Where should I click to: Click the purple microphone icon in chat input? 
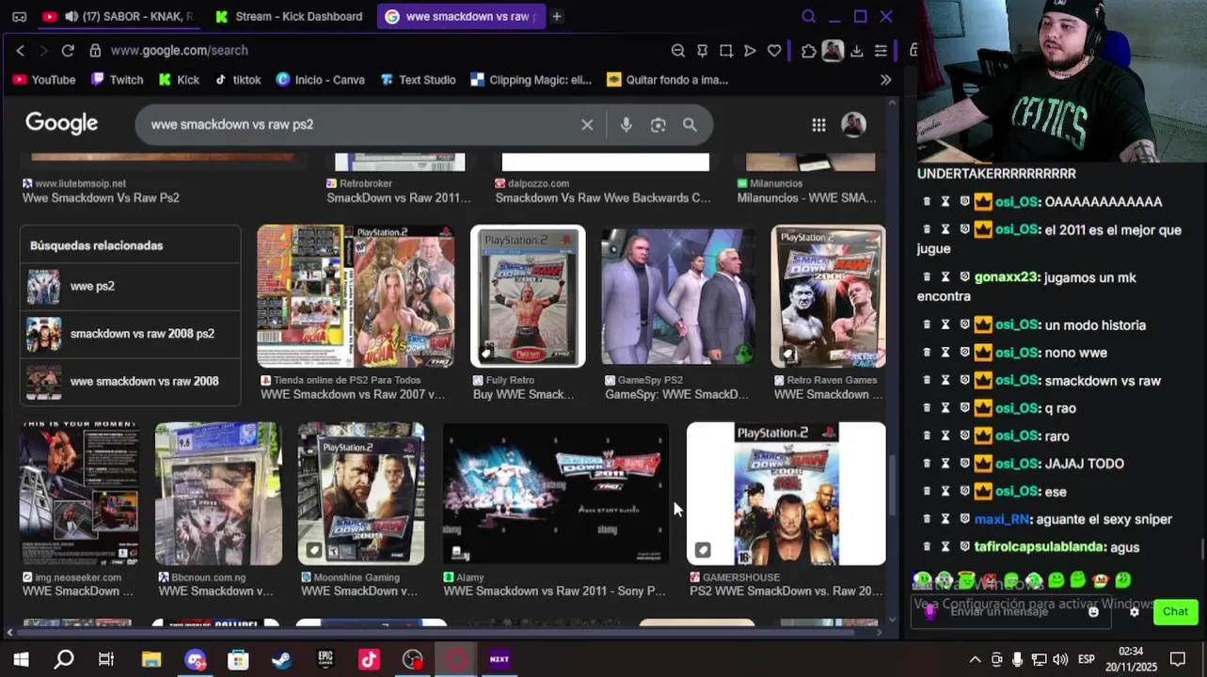[929, 611]
